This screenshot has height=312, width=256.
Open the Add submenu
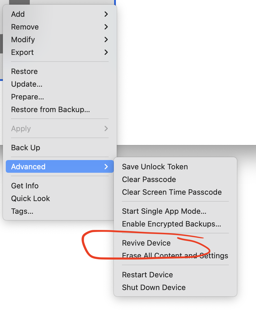tap(18, 14)
